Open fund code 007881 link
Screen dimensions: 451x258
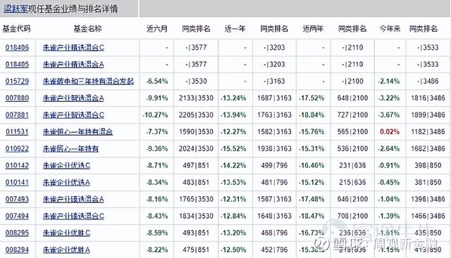point(17,115)
